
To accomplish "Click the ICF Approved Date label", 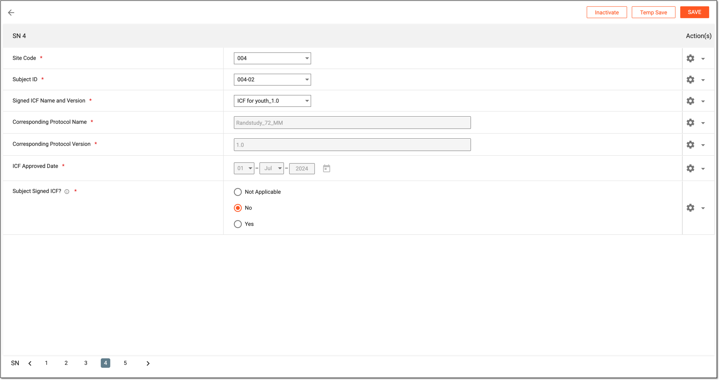I will click(35, 166).
